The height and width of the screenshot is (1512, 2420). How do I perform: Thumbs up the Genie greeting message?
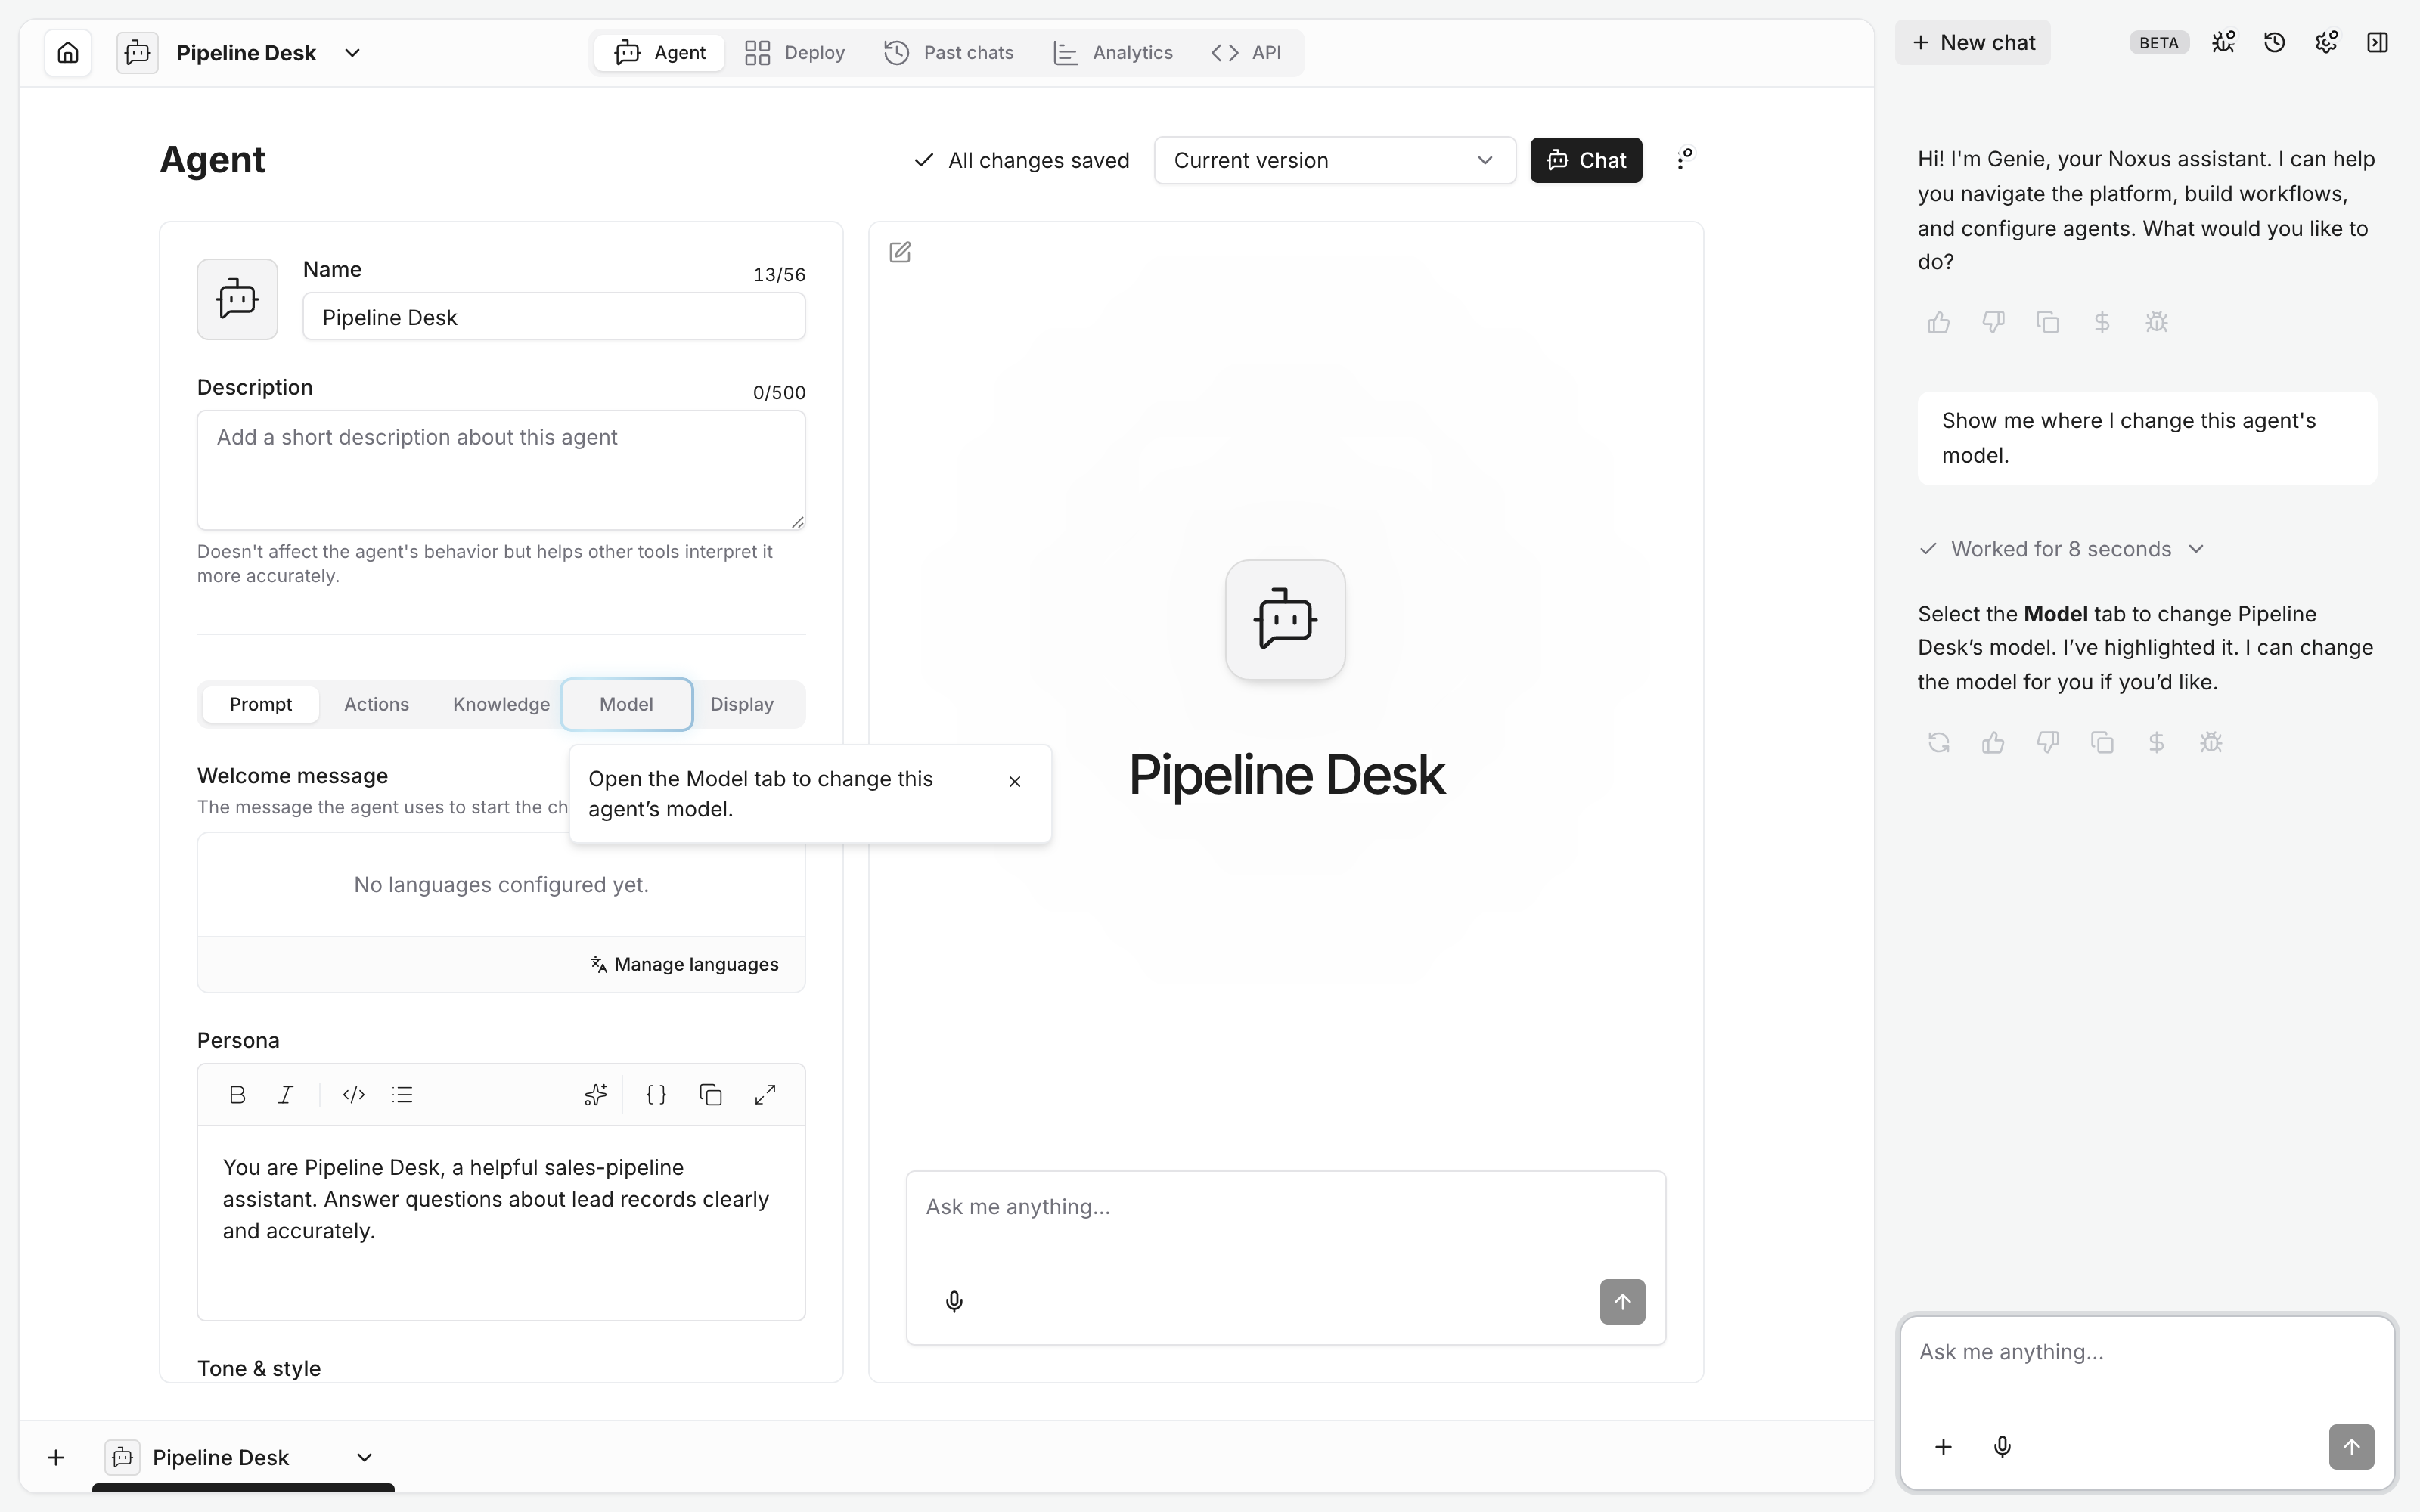[x=1939, y=322]
